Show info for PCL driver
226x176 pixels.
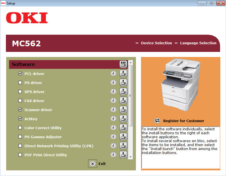113,73
